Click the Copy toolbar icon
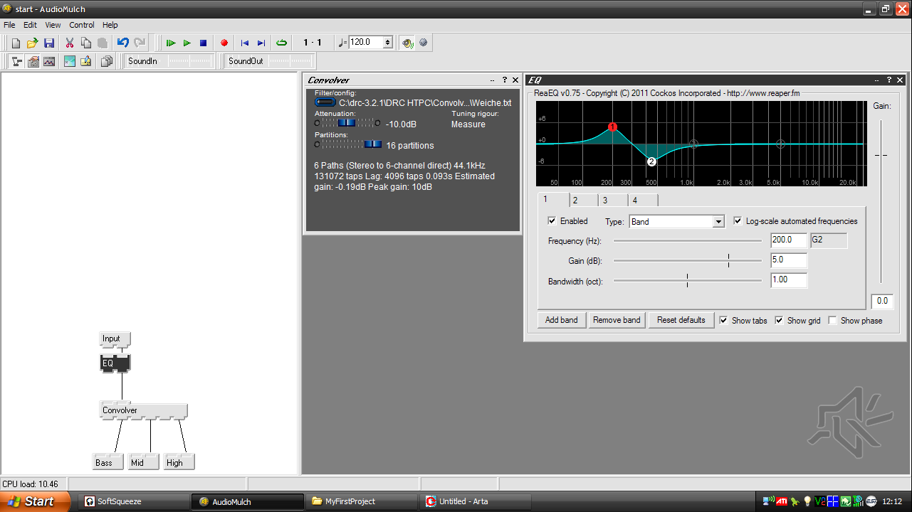Viewport: 912px width, 512px height. point(86,43)
